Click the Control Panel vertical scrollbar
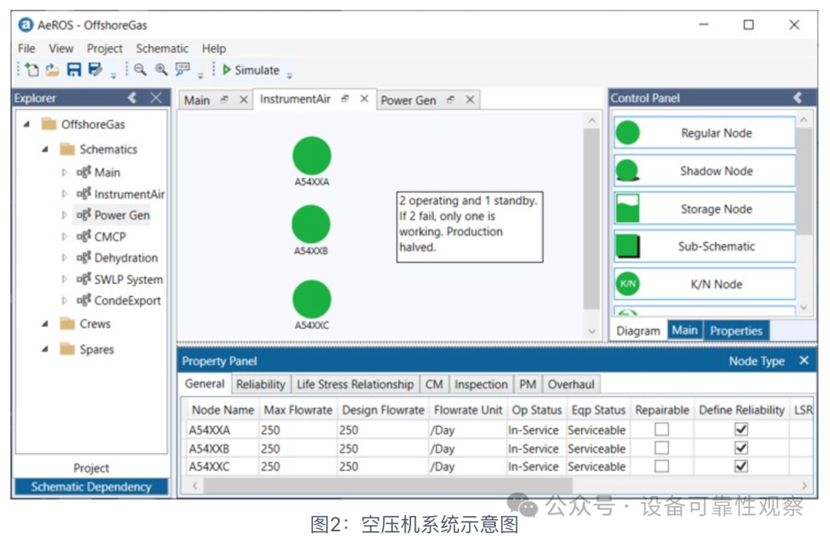 804,181
